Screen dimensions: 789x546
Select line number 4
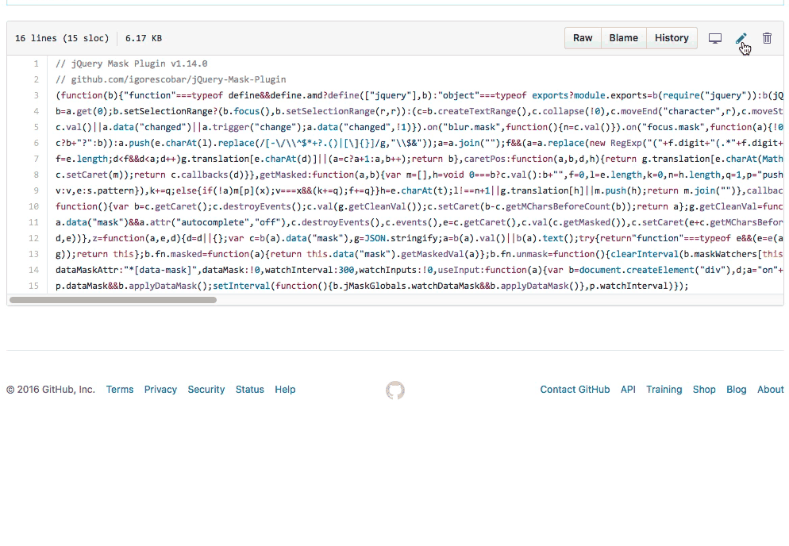37,111
